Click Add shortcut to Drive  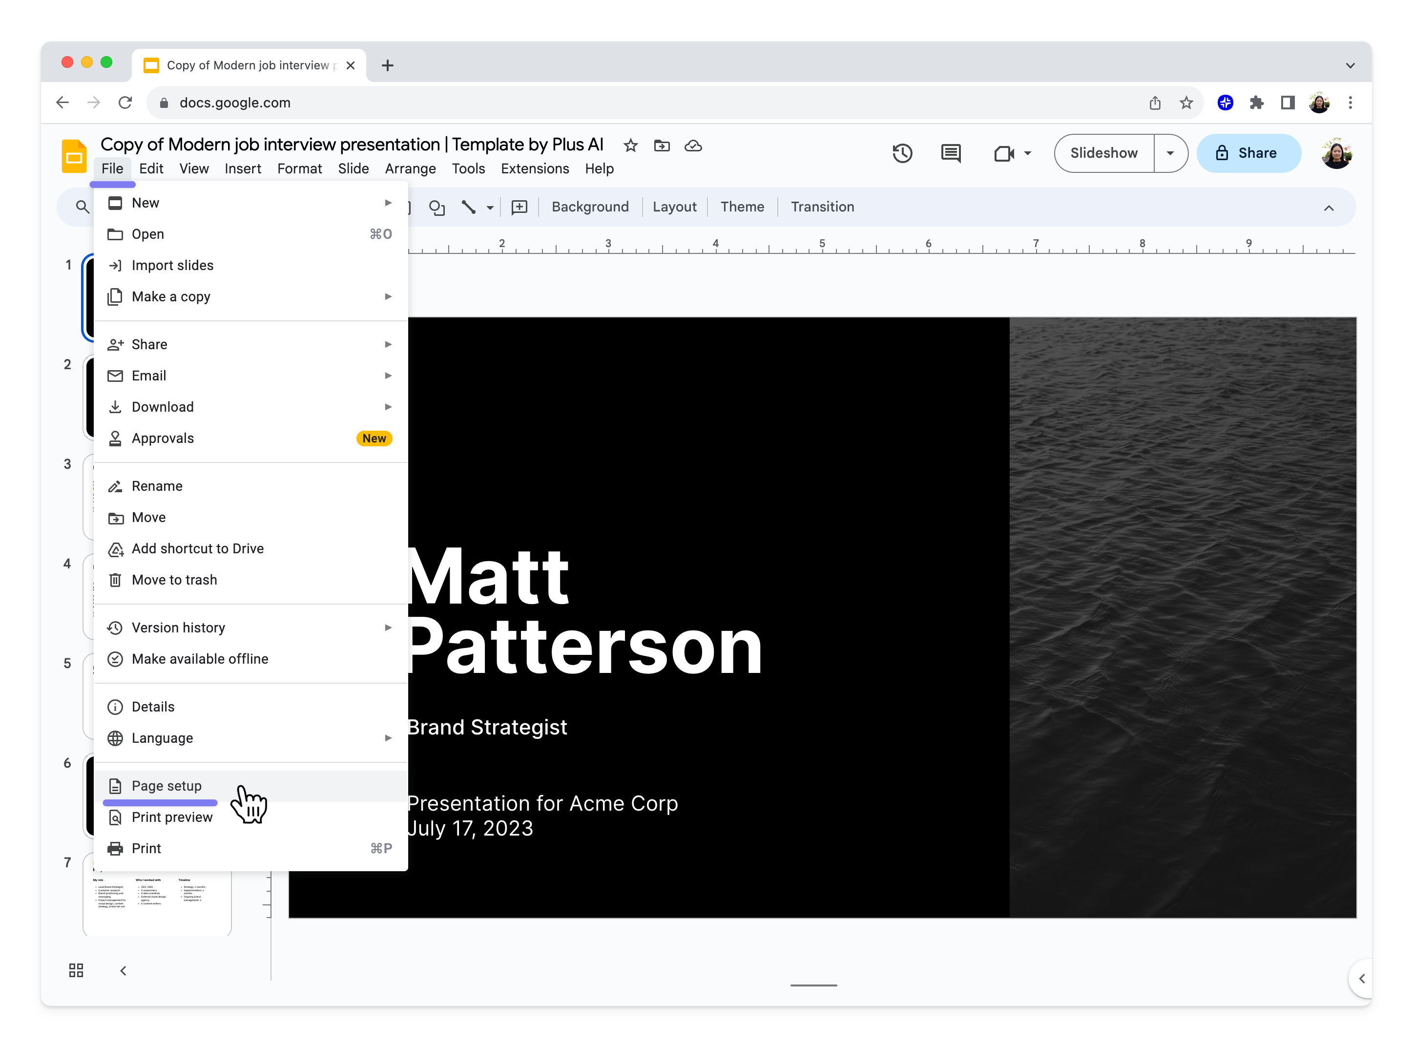click(x=250, y=549)
